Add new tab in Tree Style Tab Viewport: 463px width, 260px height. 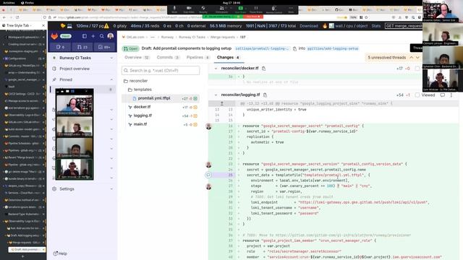22,257
